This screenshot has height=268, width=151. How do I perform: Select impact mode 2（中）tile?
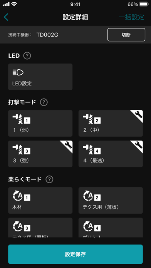(x=111, y=123)
